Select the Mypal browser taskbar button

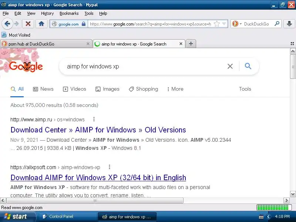127,217
